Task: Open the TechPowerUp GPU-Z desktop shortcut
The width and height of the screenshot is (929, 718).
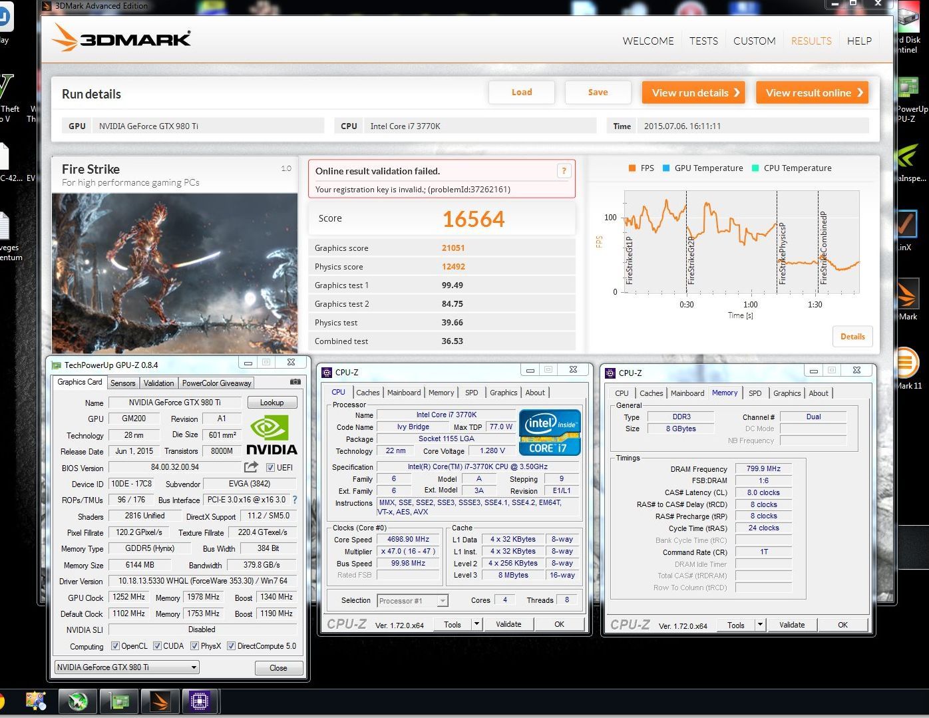Action: [910, 100]
